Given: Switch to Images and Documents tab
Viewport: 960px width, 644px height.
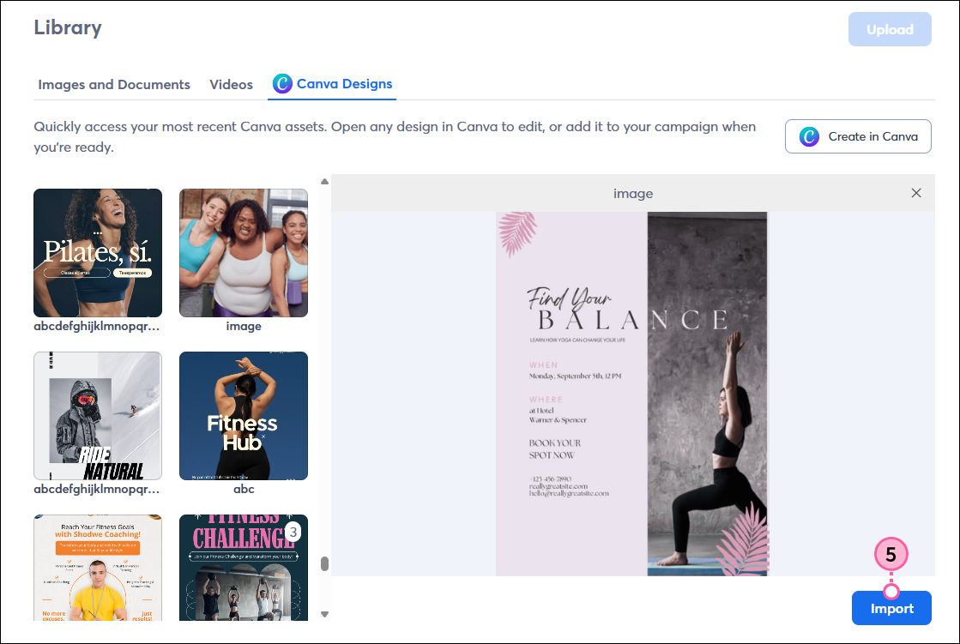Looking at the screenshot, I should pos(114,84).
